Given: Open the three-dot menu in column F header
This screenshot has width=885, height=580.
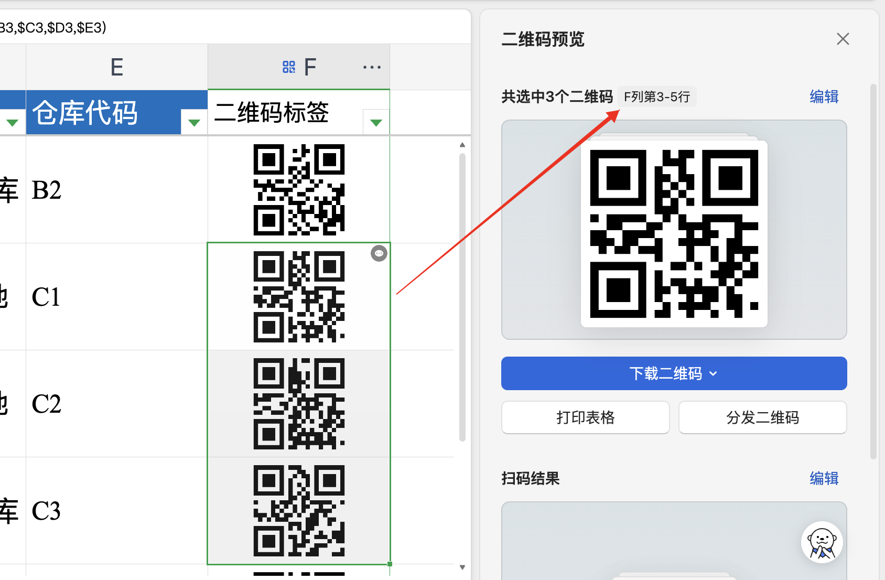Looking at the screenshot, I should 372,67.
